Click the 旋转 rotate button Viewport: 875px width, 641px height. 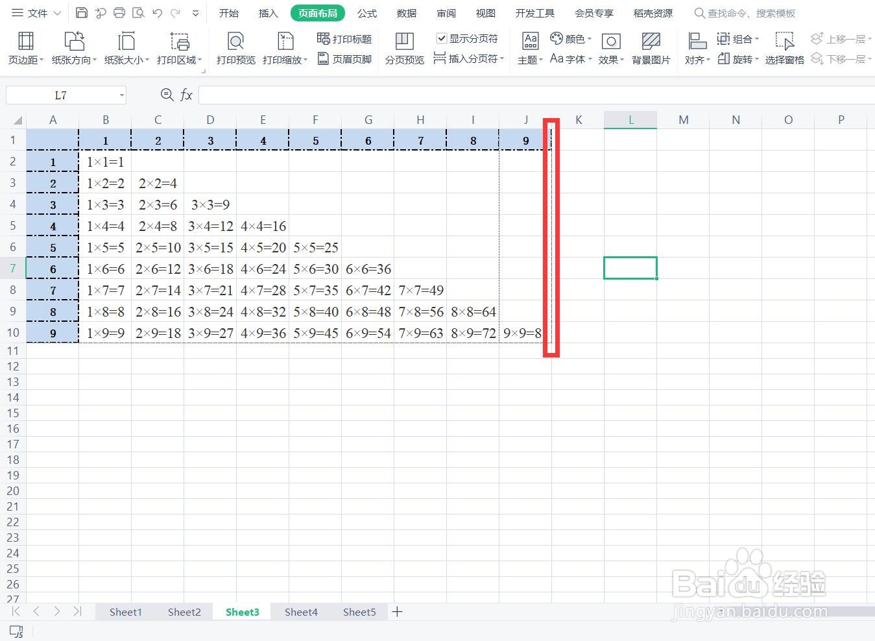tap(737, 59)
